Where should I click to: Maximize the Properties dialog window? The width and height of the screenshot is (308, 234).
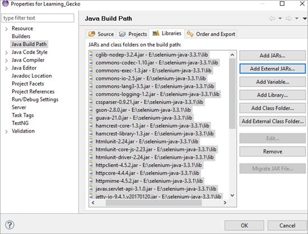(282, 3)
